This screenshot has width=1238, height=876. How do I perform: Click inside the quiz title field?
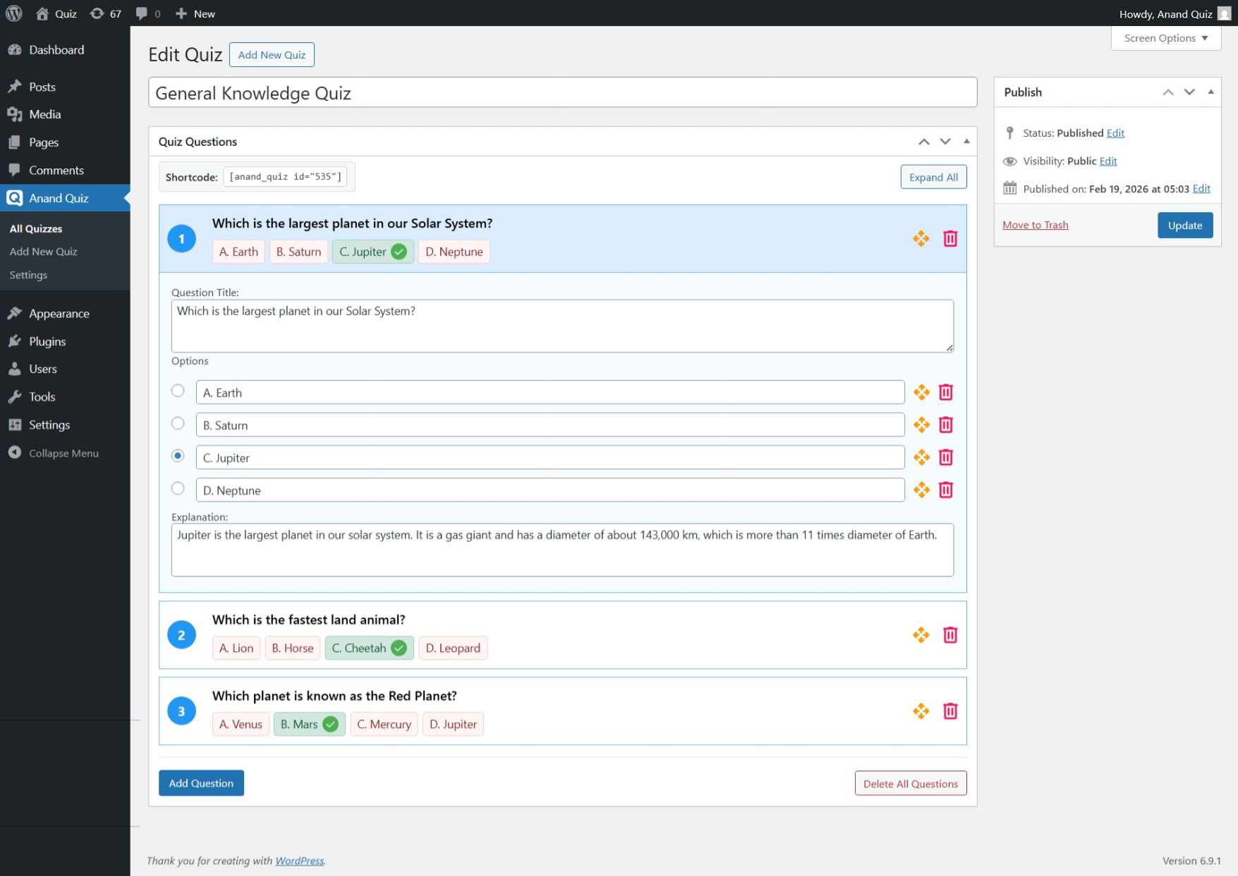click(562, 92)
